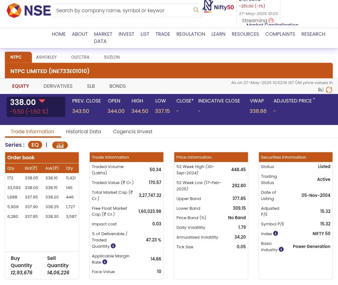Image resolution: width=338 pixels, height=285 pixels.
Task: Click info icon beside Basic Industry
Action: coord(281,250)
